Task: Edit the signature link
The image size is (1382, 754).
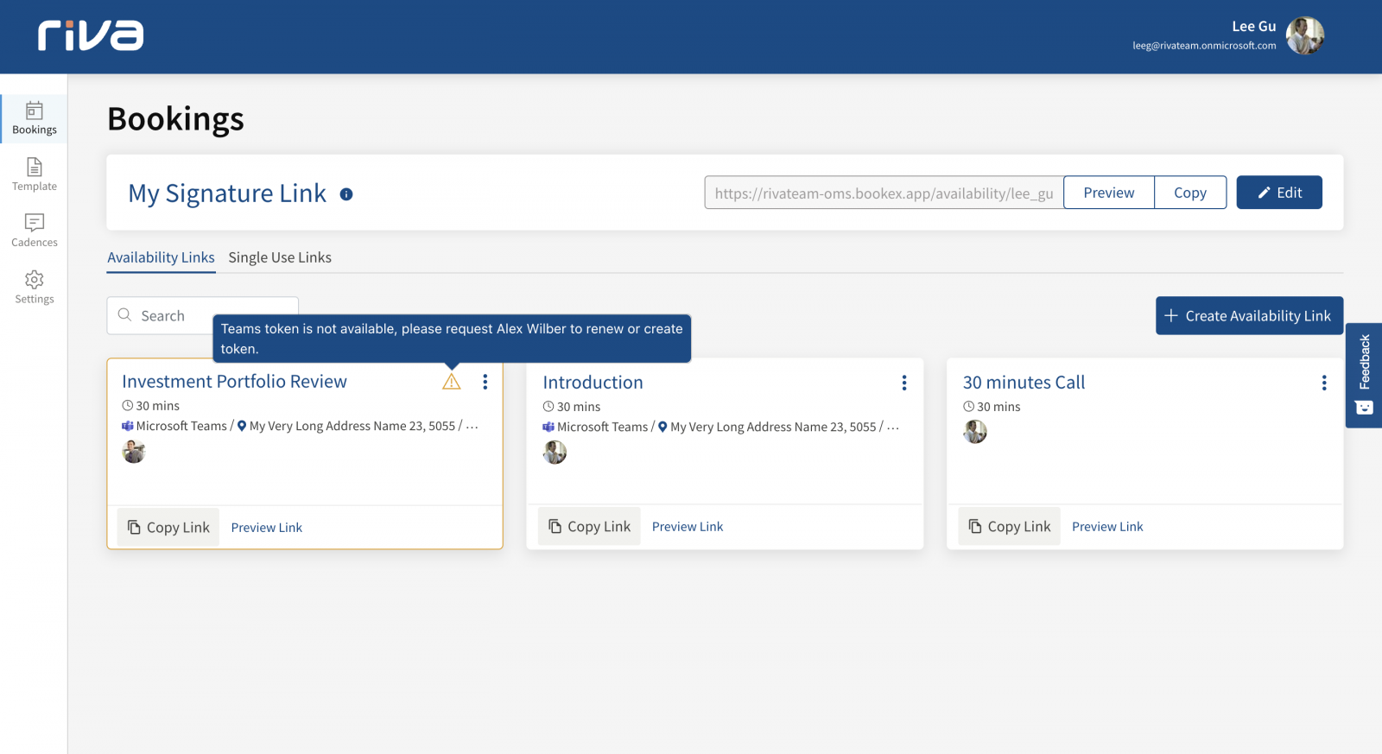Action: (1279, 193)
